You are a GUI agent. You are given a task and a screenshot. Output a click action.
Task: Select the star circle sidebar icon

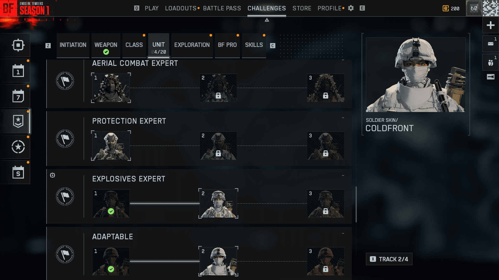pos(18,147)
